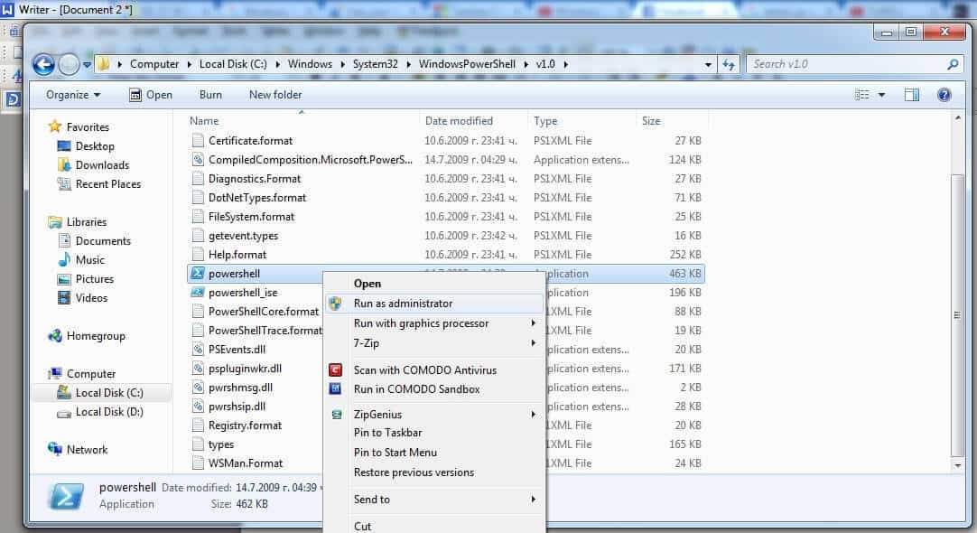The width and height of the screenshot is (977, 533).
Task: Click the Help.format file icon
Action: [x=198, y=255]
